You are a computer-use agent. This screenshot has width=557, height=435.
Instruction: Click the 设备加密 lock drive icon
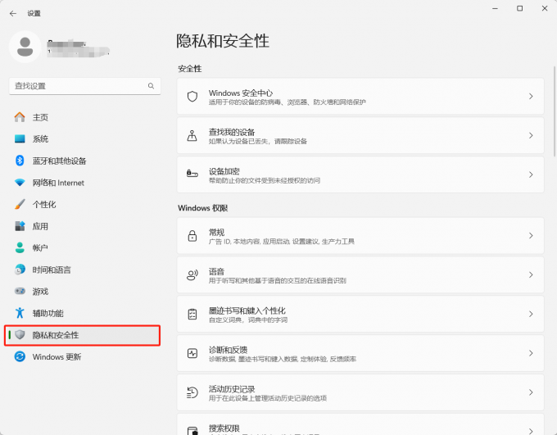click(192, 174)
